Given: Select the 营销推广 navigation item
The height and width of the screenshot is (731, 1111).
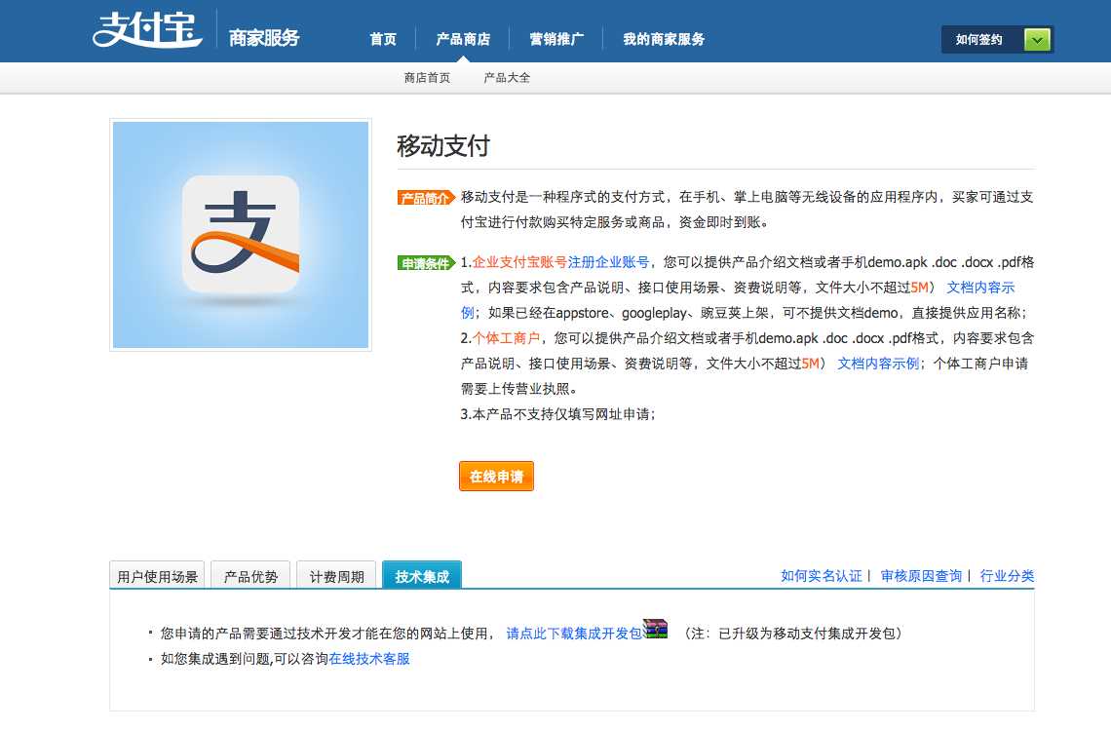Looking at the screenshot, I should pos(556,40).
